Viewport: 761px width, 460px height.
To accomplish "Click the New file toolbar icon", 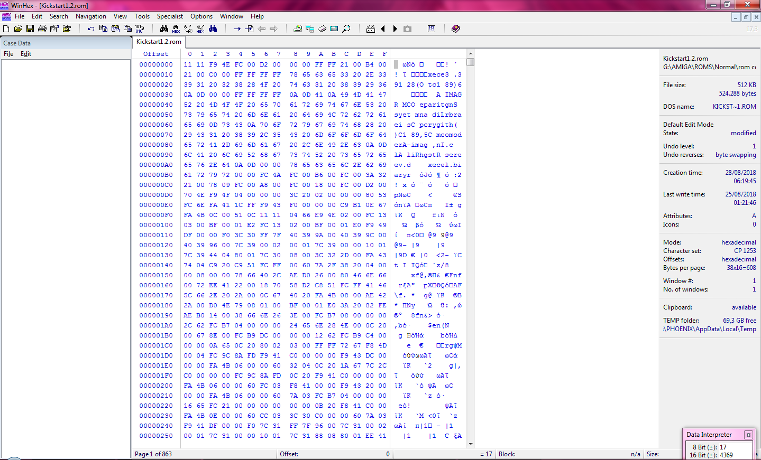I will (x=6, y=29).
